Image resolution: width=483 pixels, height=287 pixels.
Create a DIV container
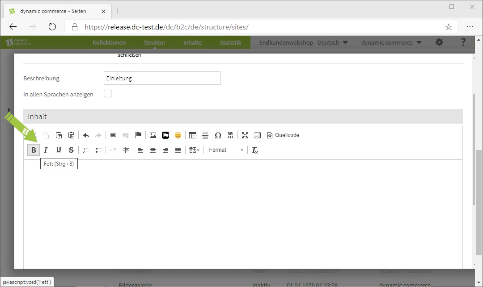[x=230, y=135]
